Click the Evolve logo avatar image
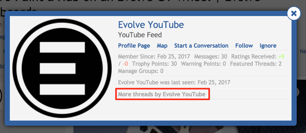306x133 pixels. point(62,68)
